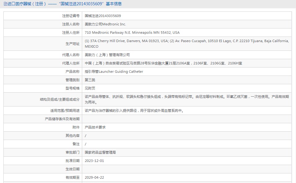Click the 批准日期 label
Image resolution: width=296 pixels, height=183 pixels.
click(73, 161)
